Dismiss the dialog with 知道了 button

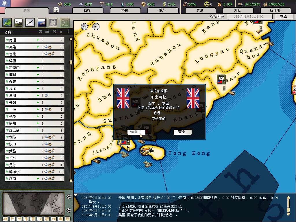pos(136,132)
